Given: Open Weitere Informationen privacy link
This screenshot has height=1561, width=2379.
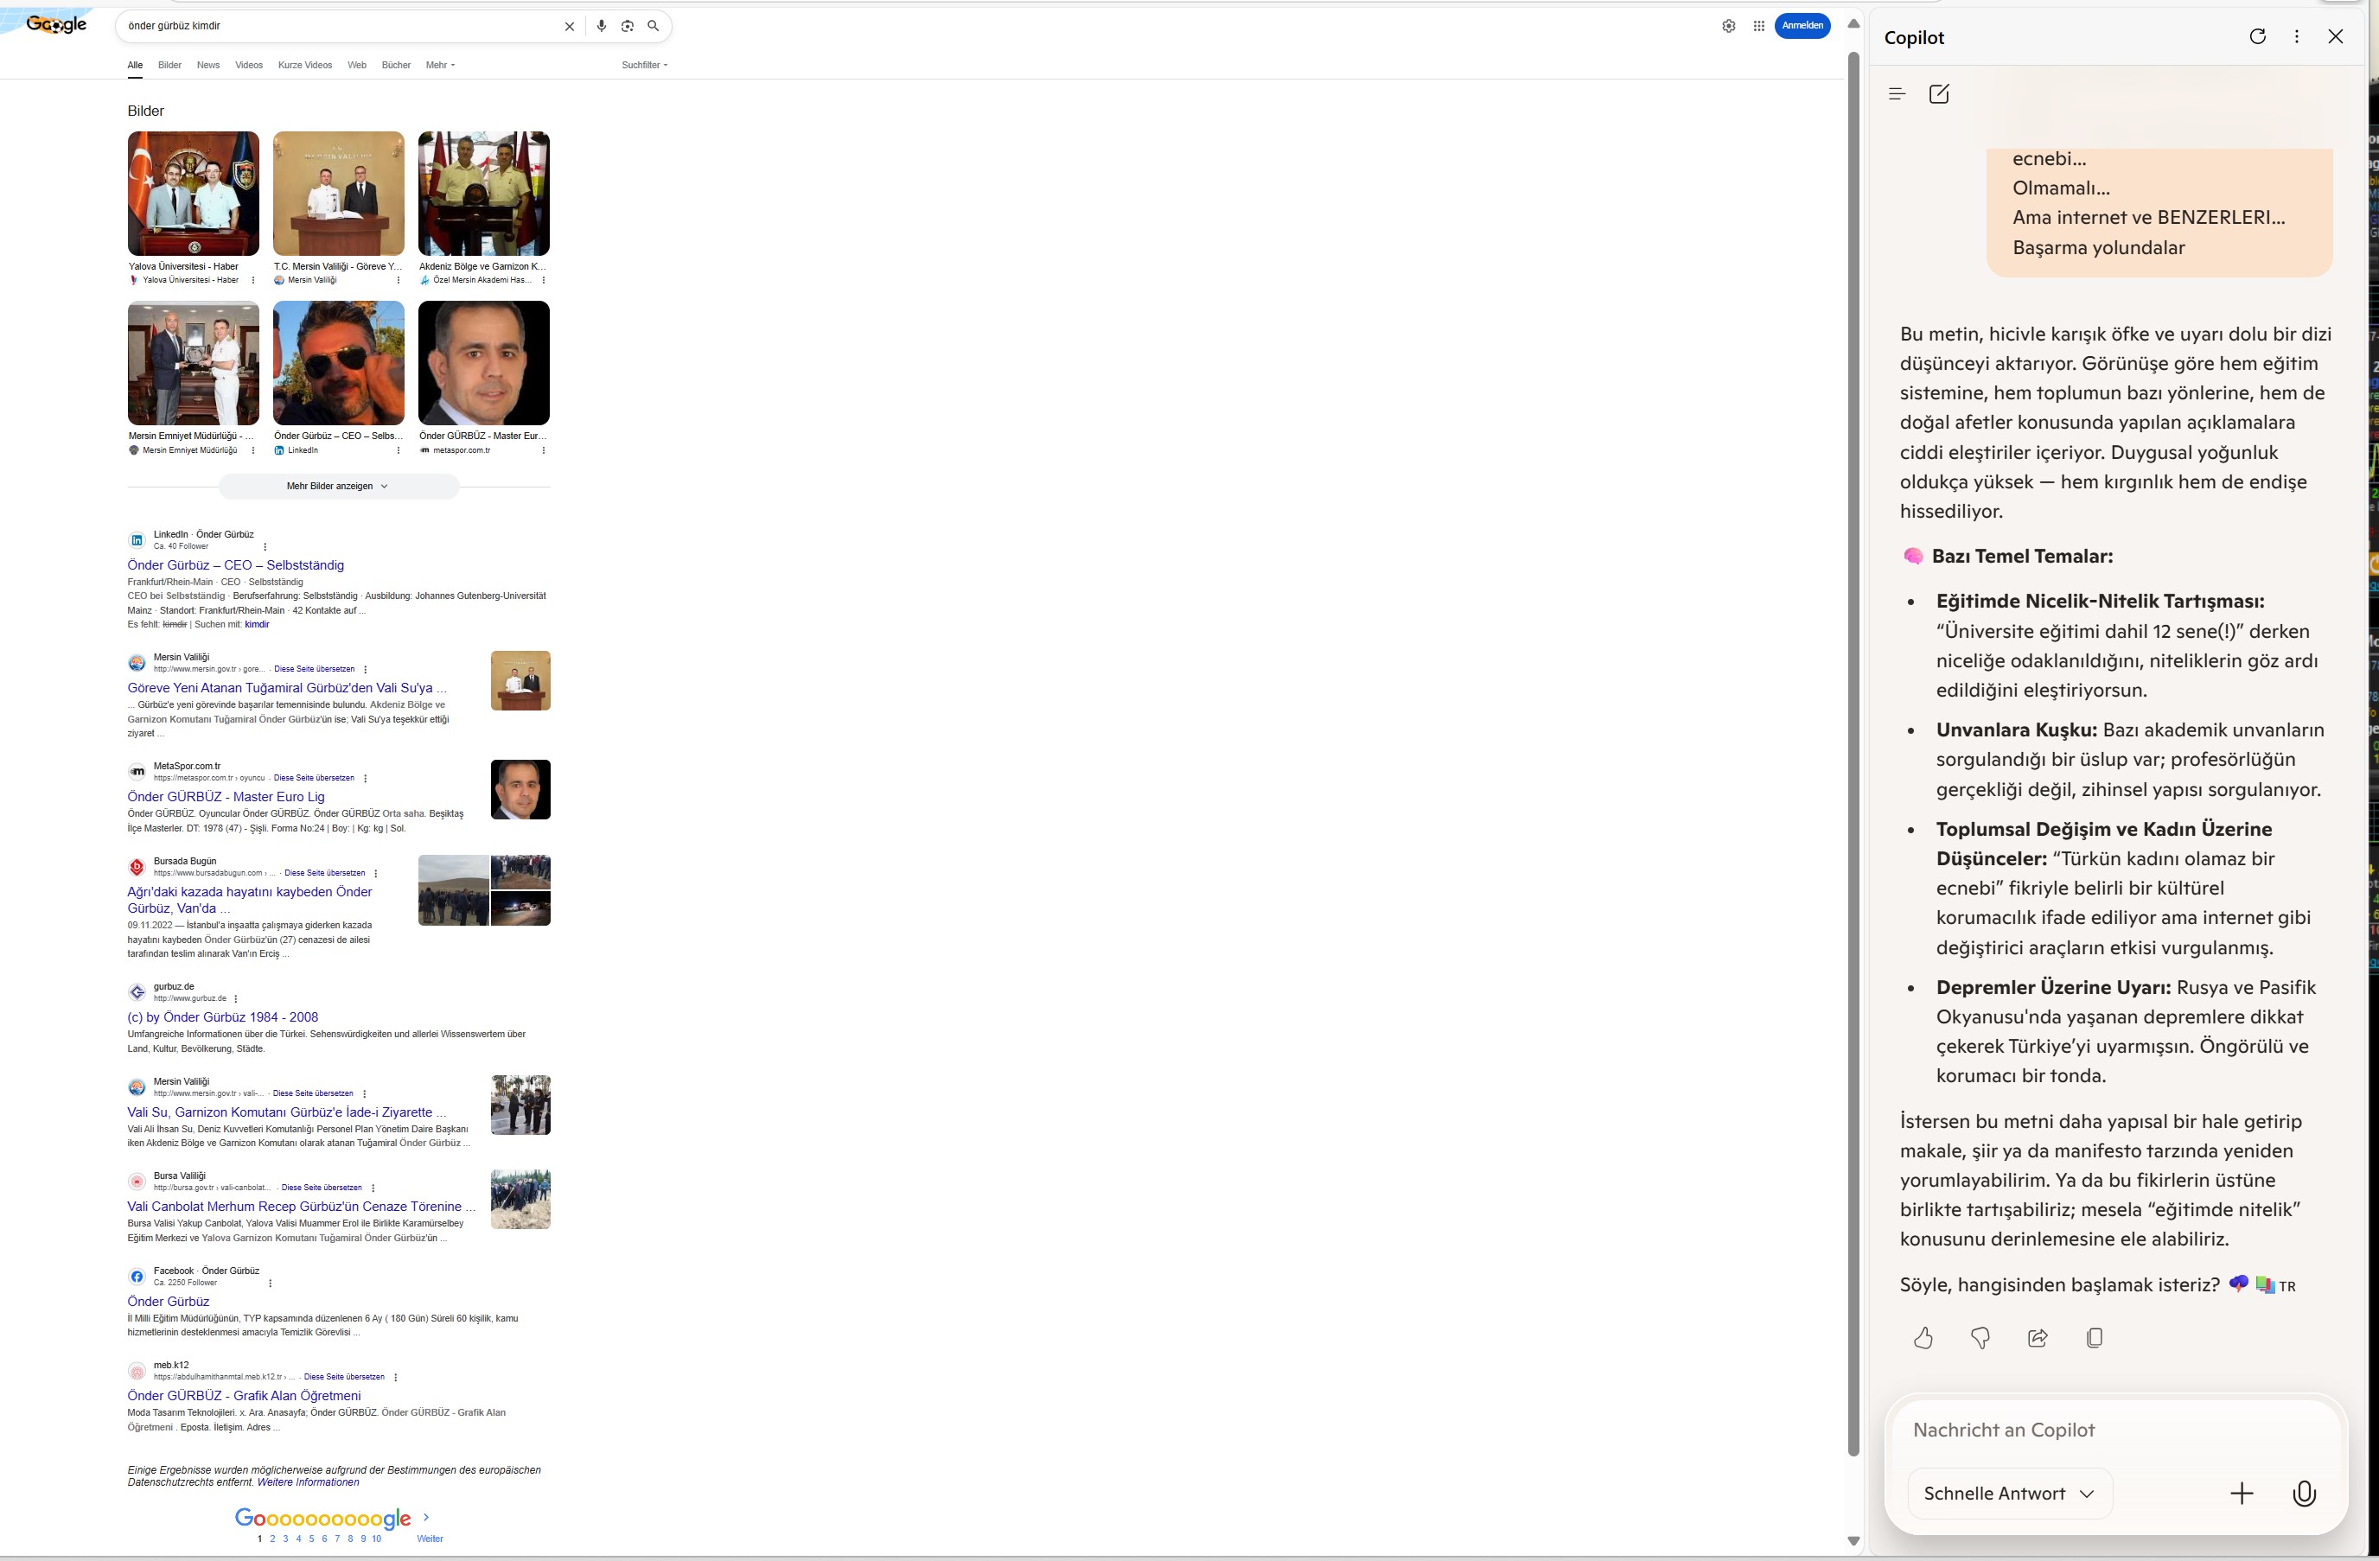Looking at the screenshot, I should point(308,1483).
